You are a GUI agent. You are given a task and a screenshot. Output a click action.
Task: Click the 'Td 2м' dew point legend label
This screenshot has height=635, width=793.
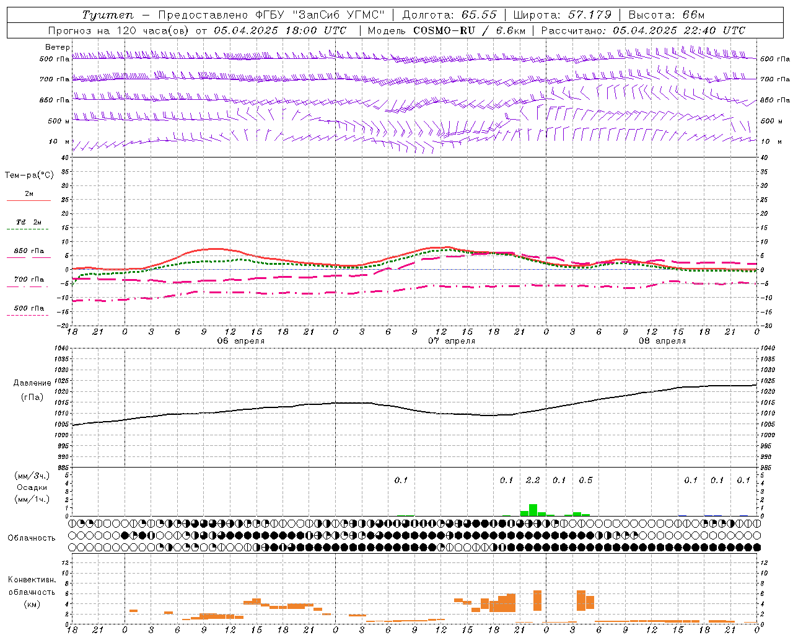tap(28, 222)
